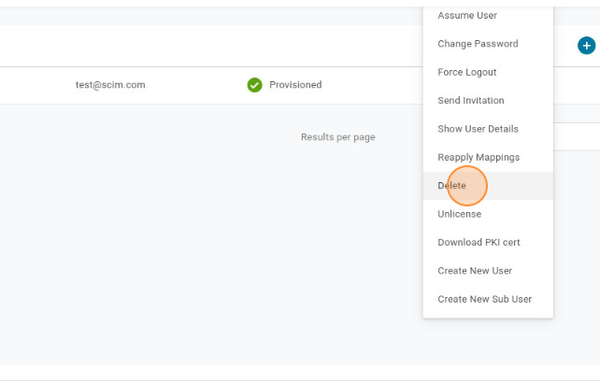Select Unlicense menu option
600x381 pixels.
(x=488, y=214)
